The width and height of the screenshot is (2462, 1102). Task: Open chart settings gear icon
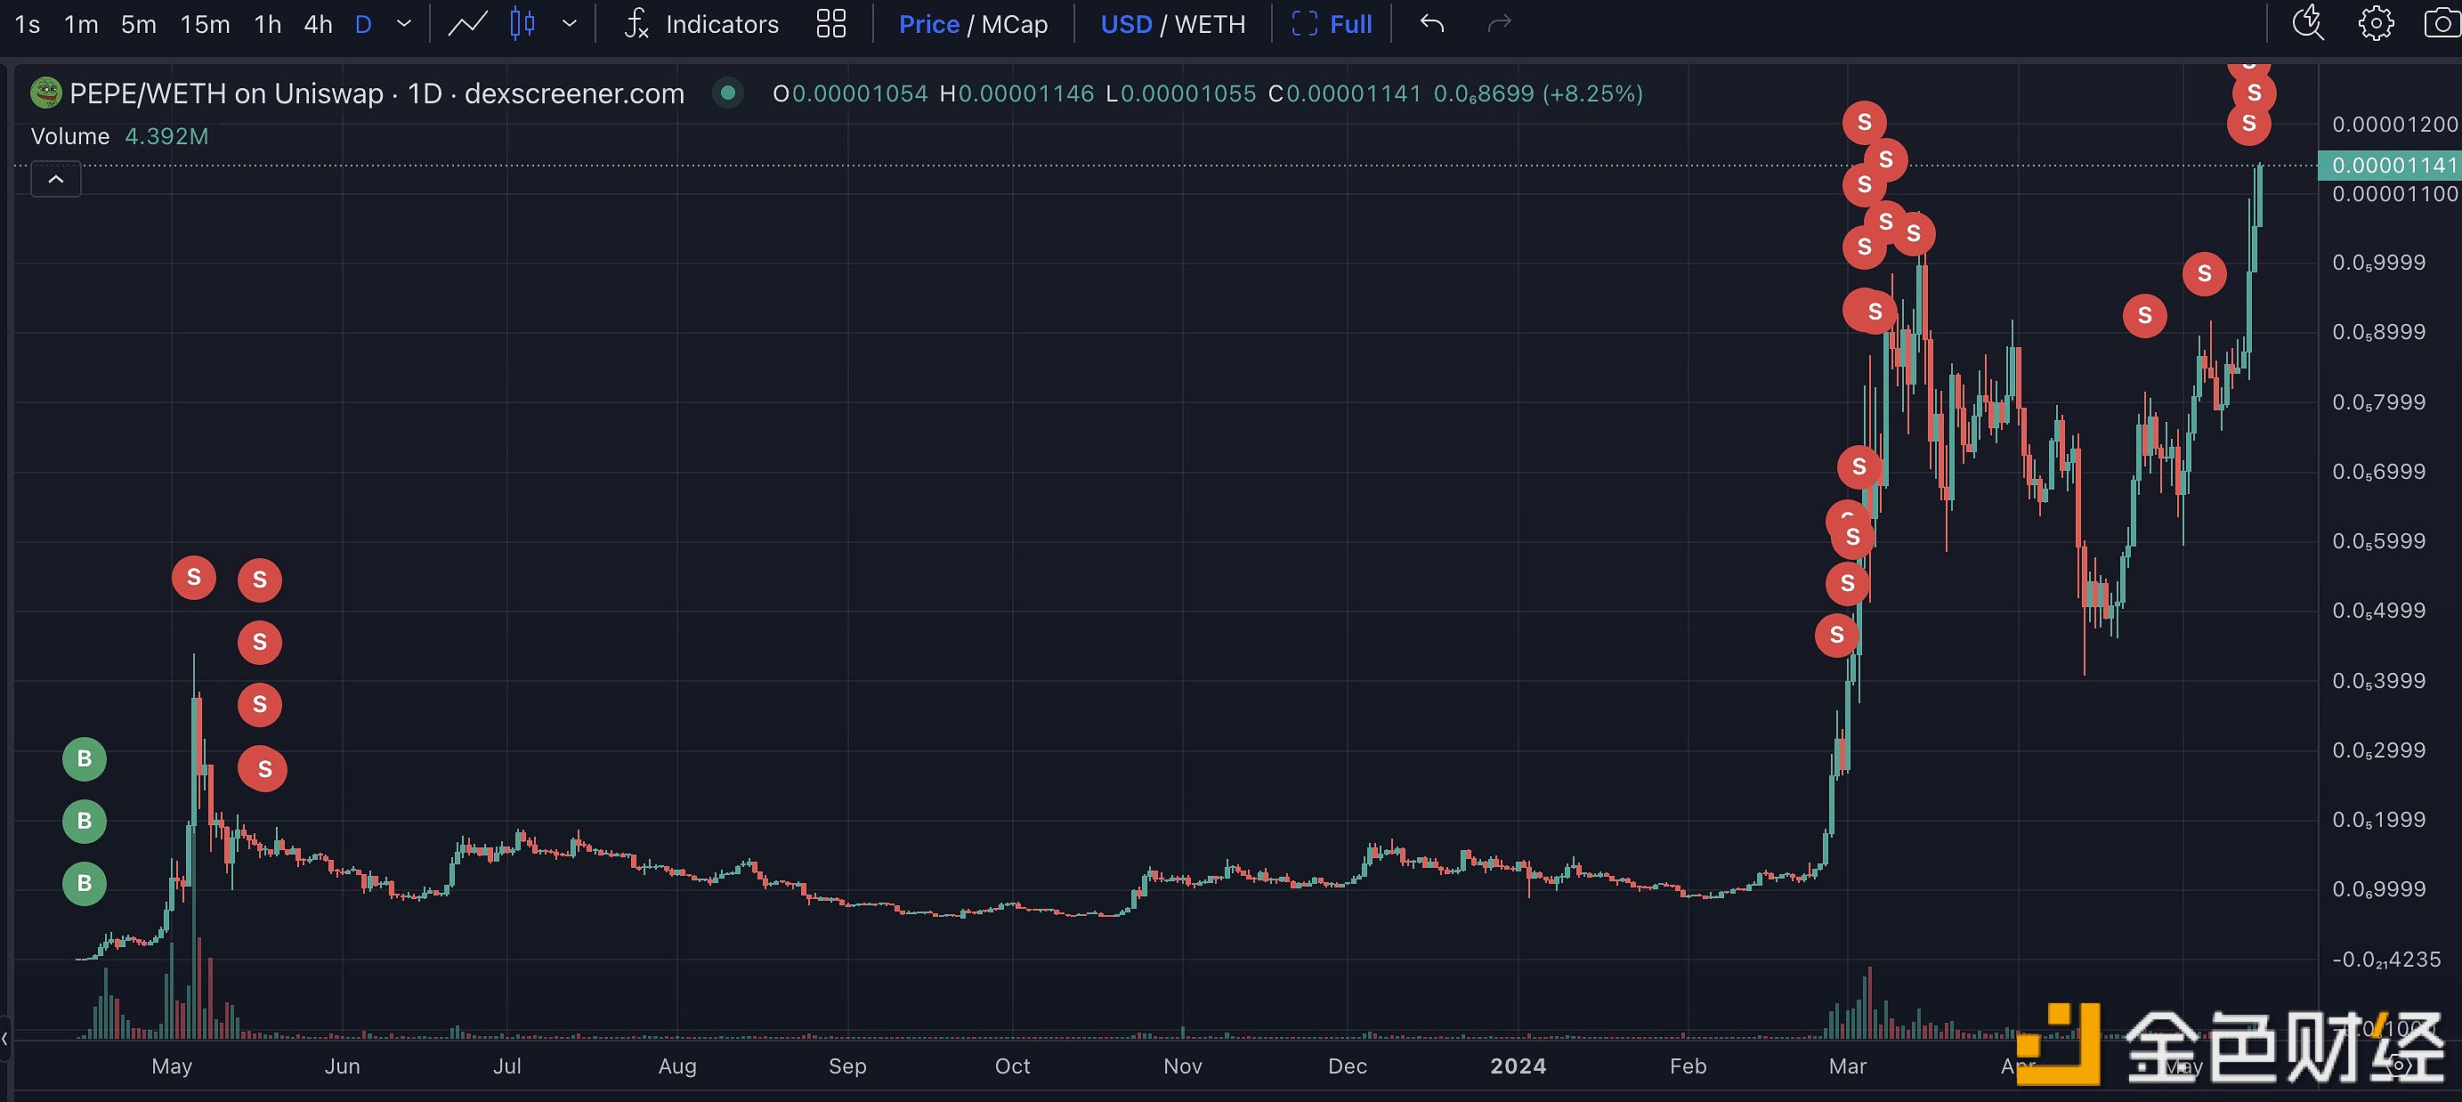(x=2376, y=24)
